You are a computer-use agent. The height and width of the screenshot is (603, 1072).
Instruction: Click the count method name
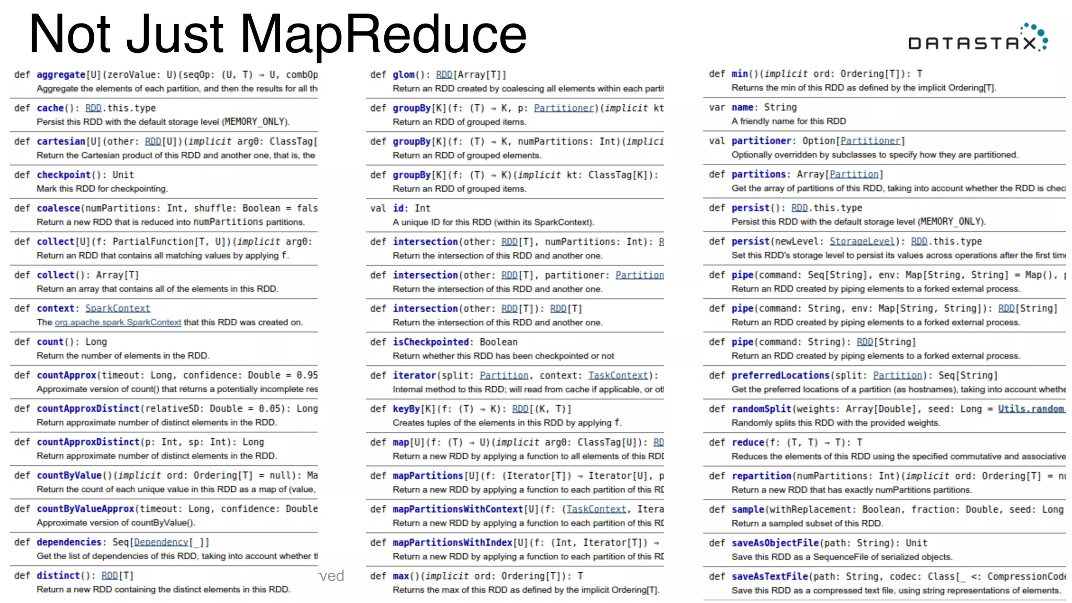click(50, 342)
